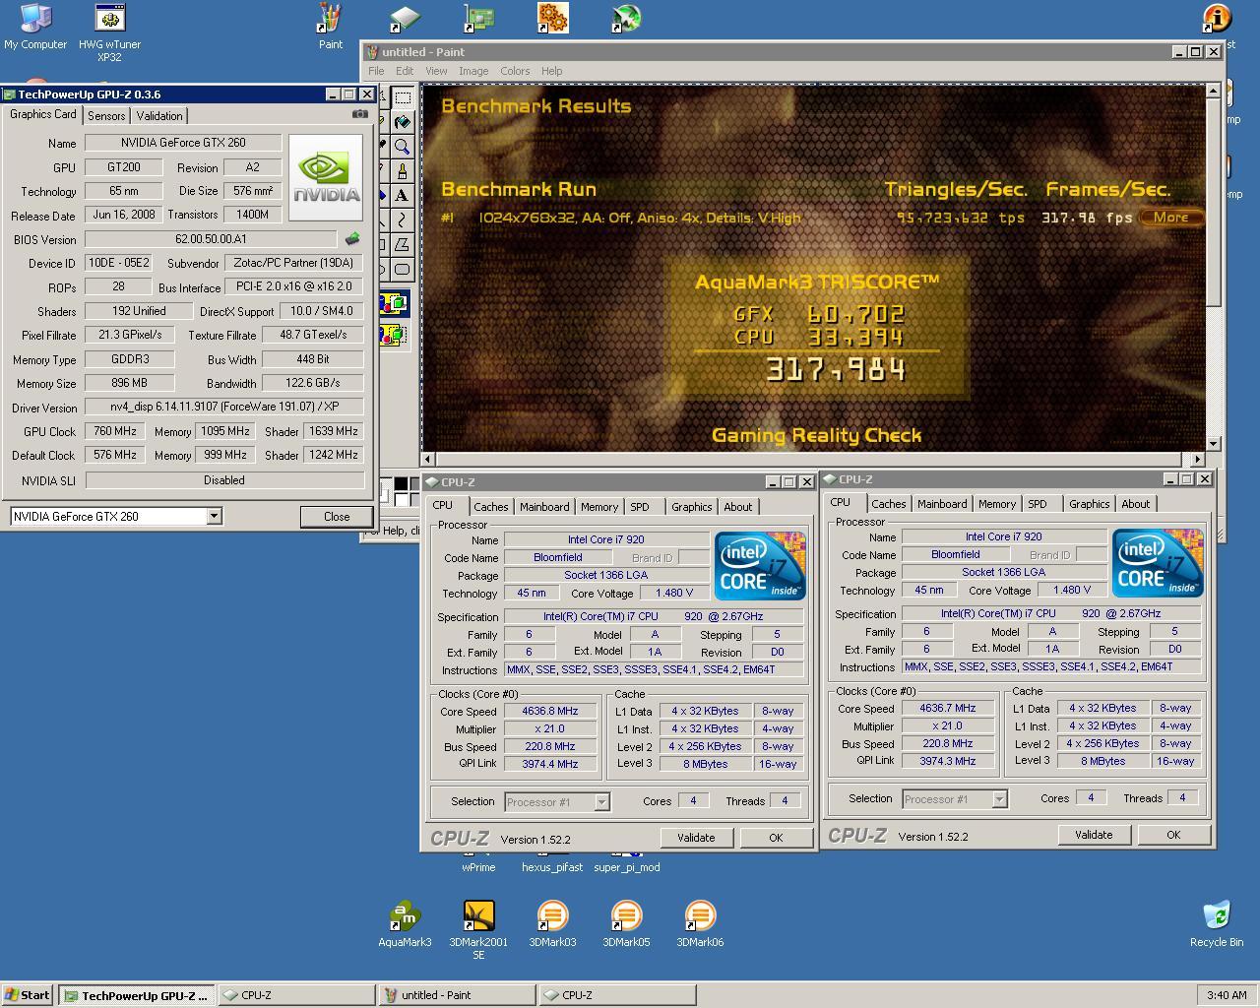Open the green arrow globe desktop shortcut
1260x1008 pixels.
(x=626, y=18)
